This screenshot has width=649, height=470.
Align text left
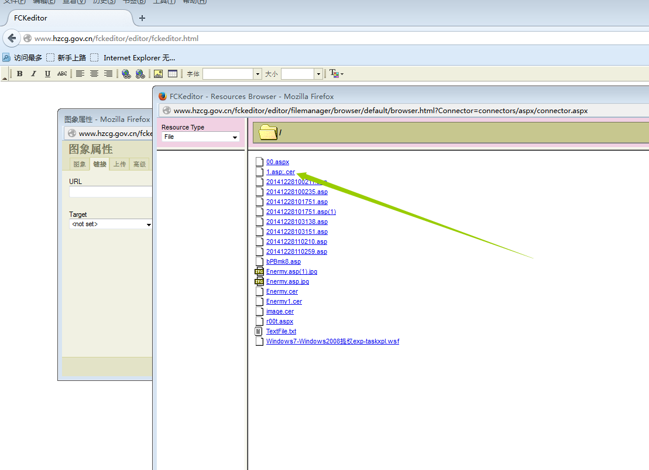click(x=80, y=74)
